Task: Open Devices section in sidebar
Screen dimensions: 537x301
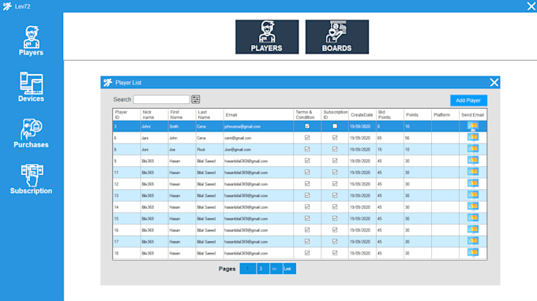Action: tap(31, 87)
